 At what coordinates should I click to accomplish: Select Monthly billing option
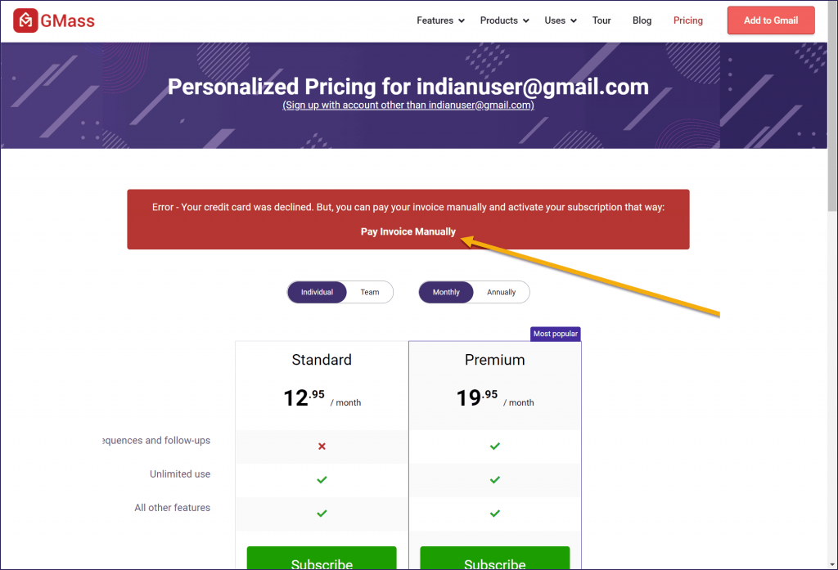[x=446, y=292]
